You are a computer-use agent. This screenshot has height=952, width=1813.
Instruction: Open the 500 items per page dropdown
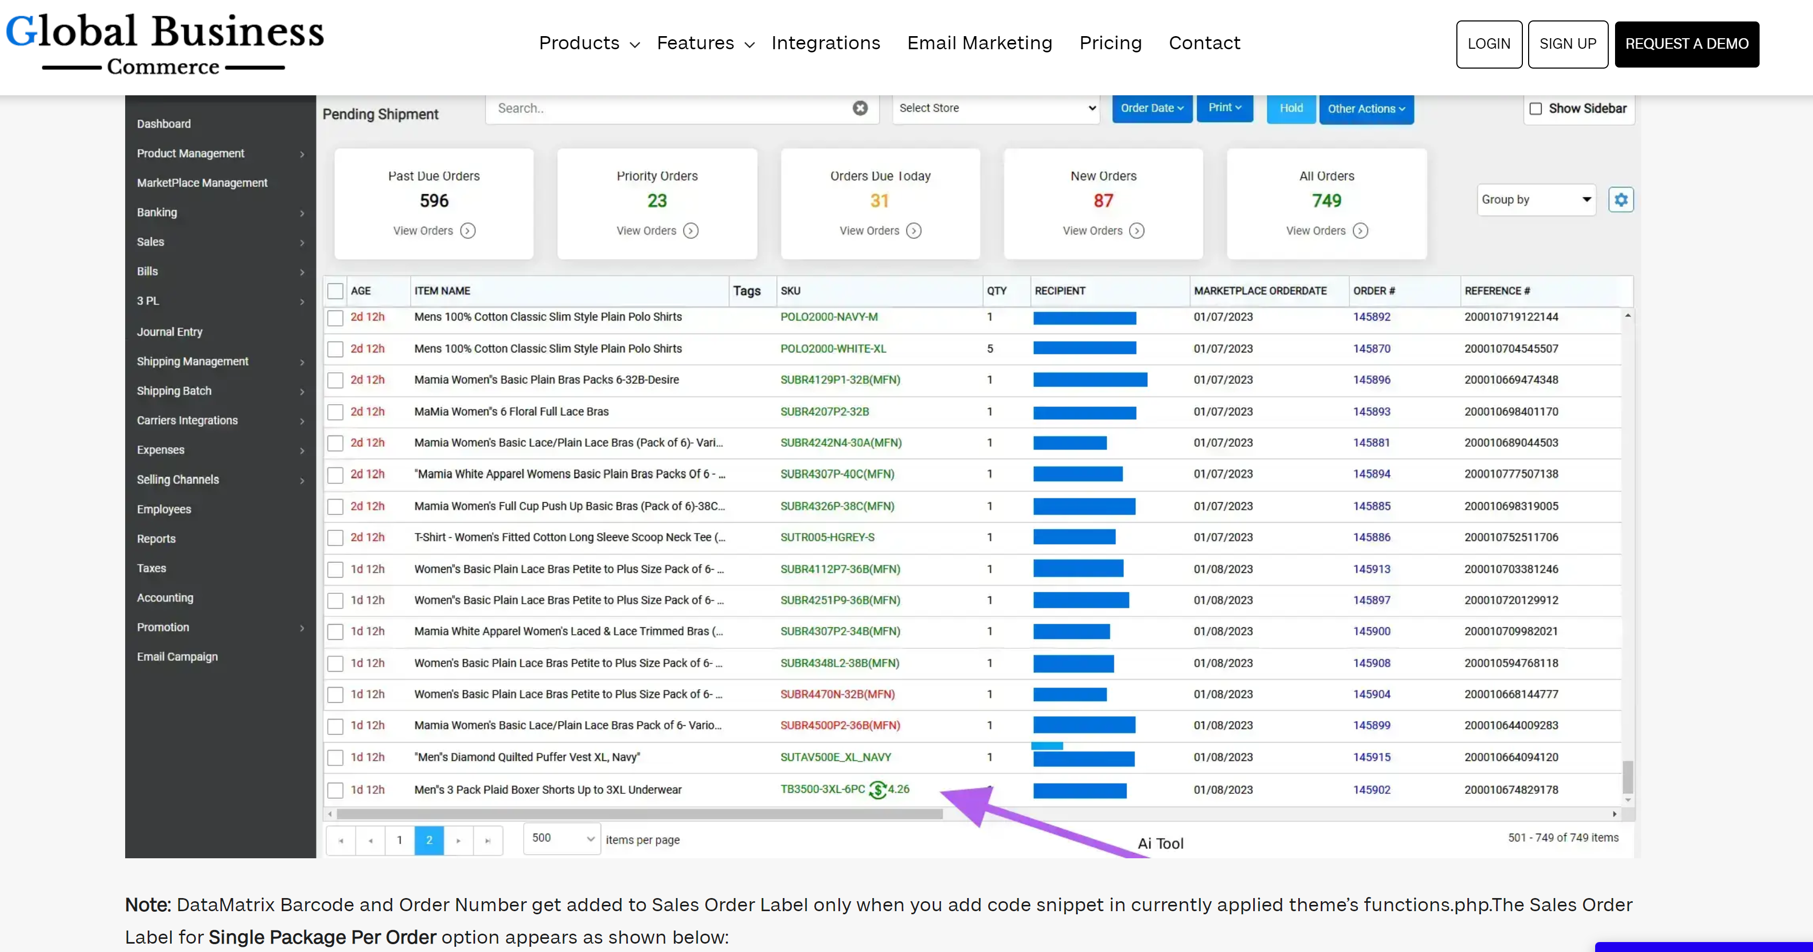click(561, 839)
